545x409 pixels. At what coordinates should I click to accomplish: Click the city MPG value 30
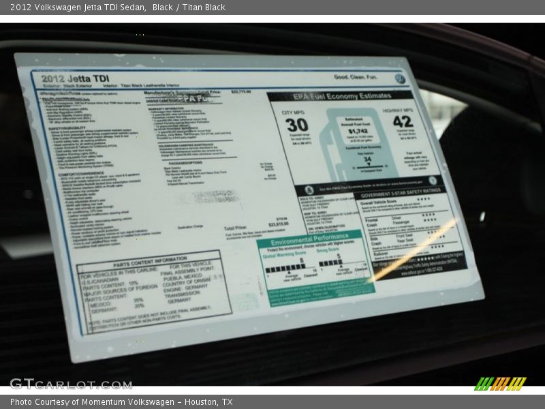[x=297, y=125]
